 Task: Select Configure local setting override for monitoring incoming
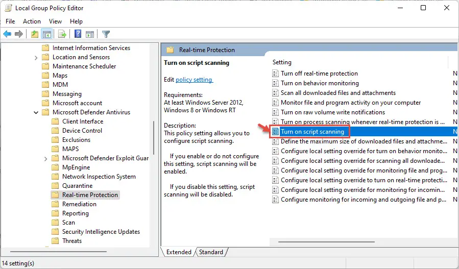tap(363, 190)
